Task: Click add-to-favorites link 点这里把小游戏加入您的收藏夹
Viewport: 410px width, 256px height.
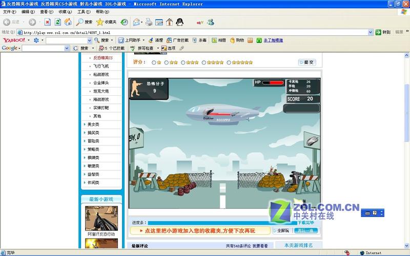Action: pos(200,231)
